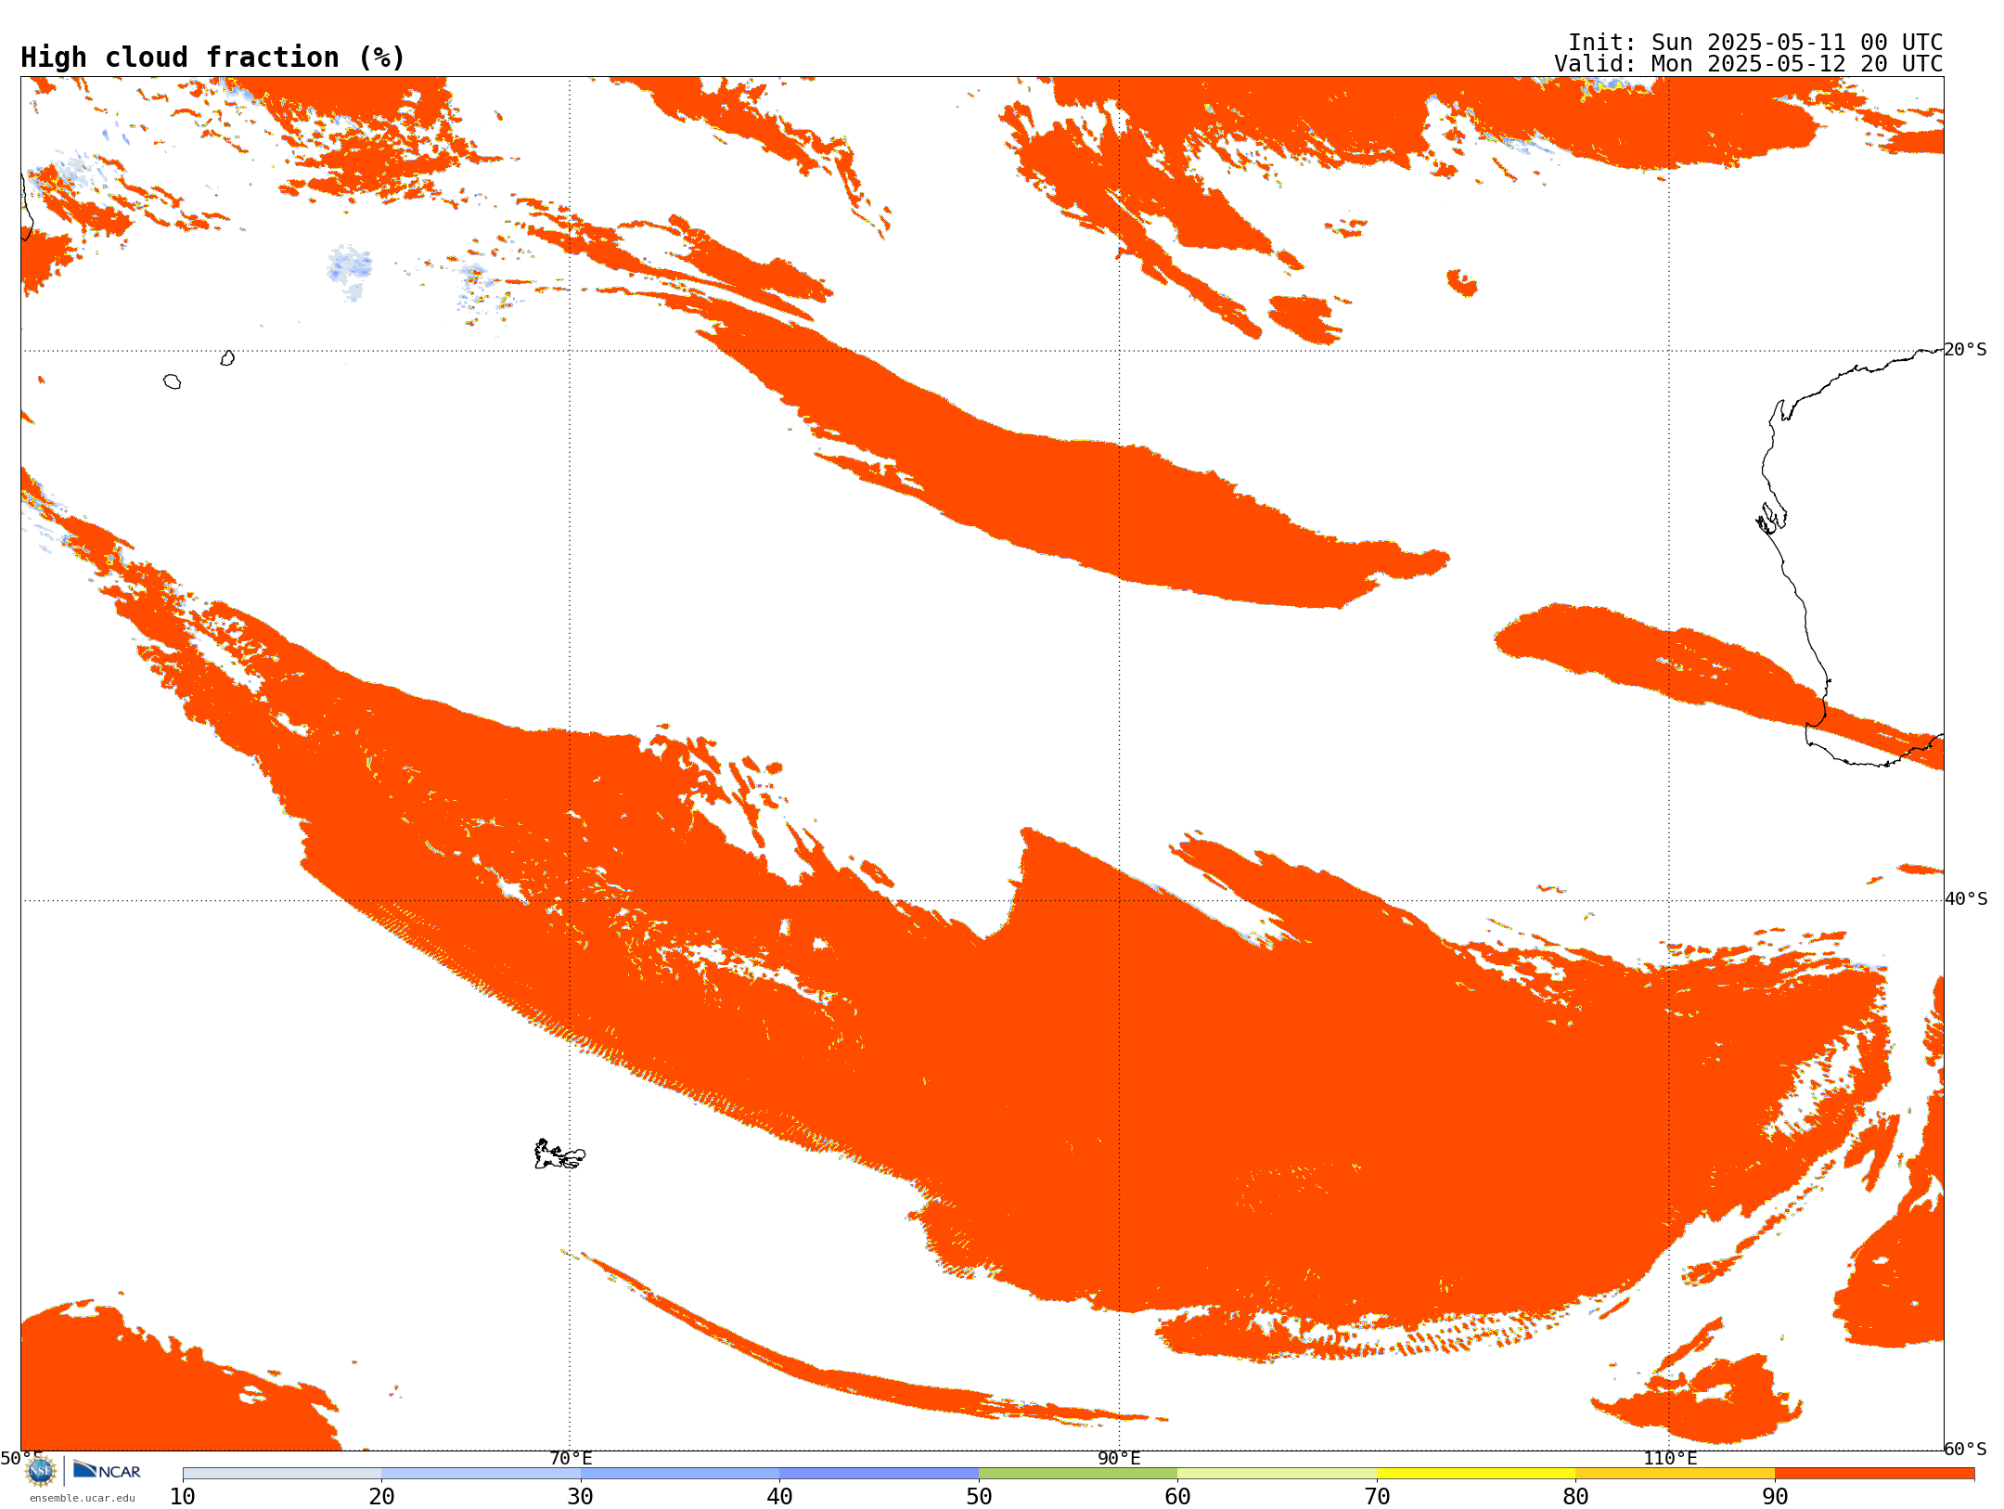2004x1509 pixels.
Task: Click the 50–60 green colorbar segment
Action: (1078, 1474)
